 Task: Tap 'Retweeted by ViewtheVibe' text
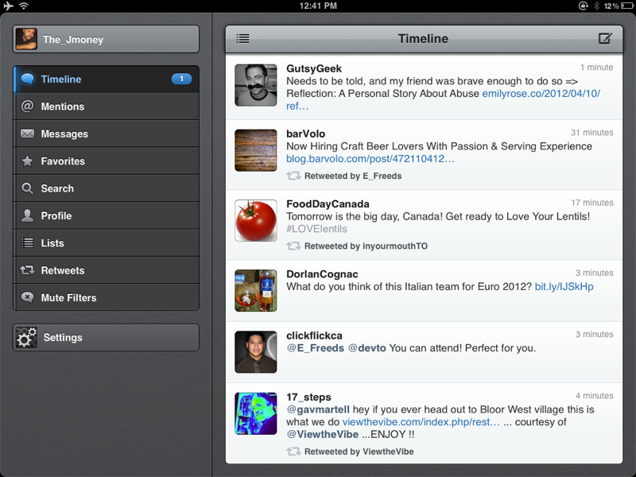359,452
